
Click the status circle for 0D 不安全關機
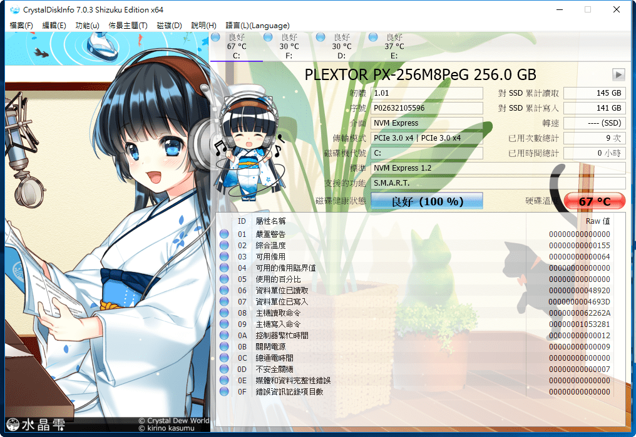[224, 369]
